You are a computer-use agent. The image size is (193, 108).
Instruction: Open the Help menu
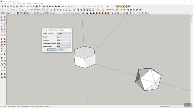pyautogui.click(x=42, y=4)
